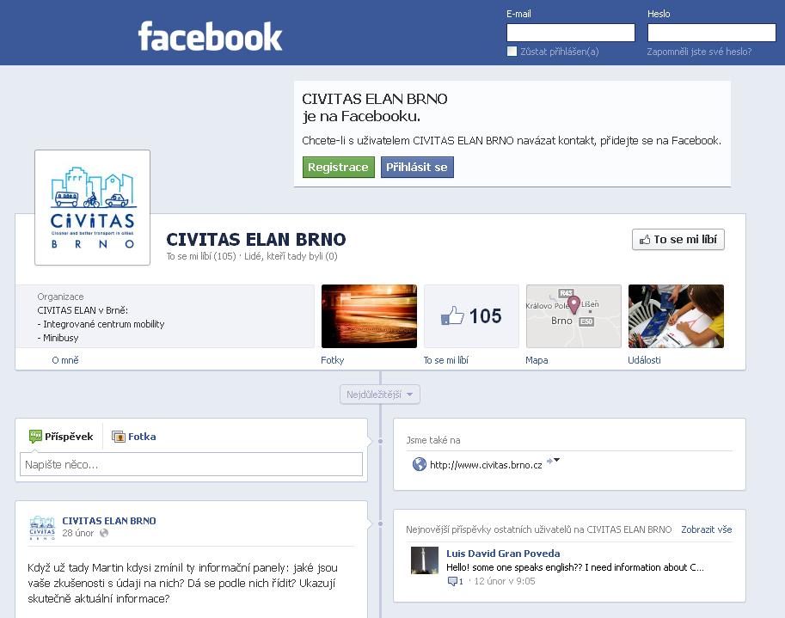Click the map pin on Brno map
785x618 pixels.
[573, 303]
